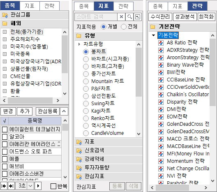This screenshot has height=192, width=217.
Task: Enable the 반복 checkbox
Action: pos(53,186)
